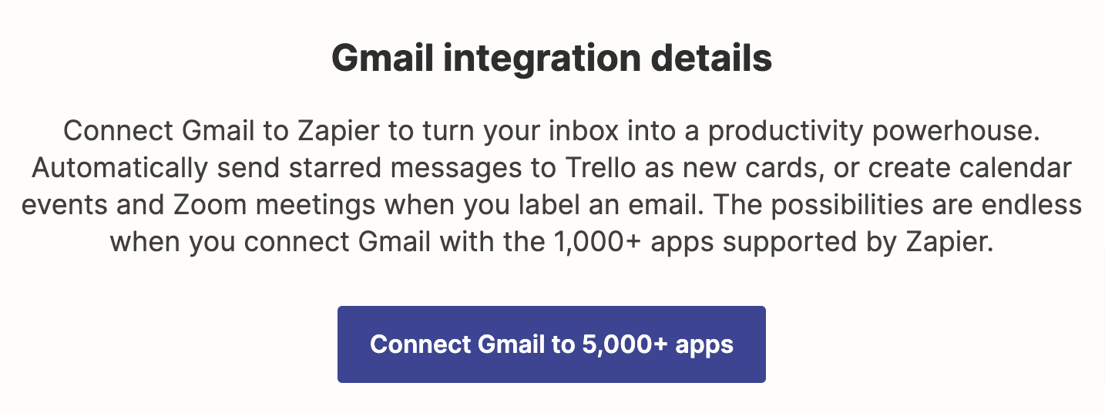1105x413 pixels.
Task: Place cursor on the word Automatically
Action: pyautogui.click(x=116, y=168)
